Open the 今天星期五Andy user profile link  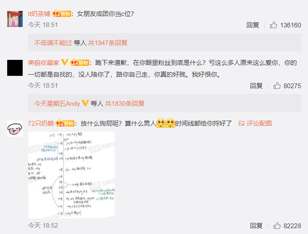click(x=57, y=103)
